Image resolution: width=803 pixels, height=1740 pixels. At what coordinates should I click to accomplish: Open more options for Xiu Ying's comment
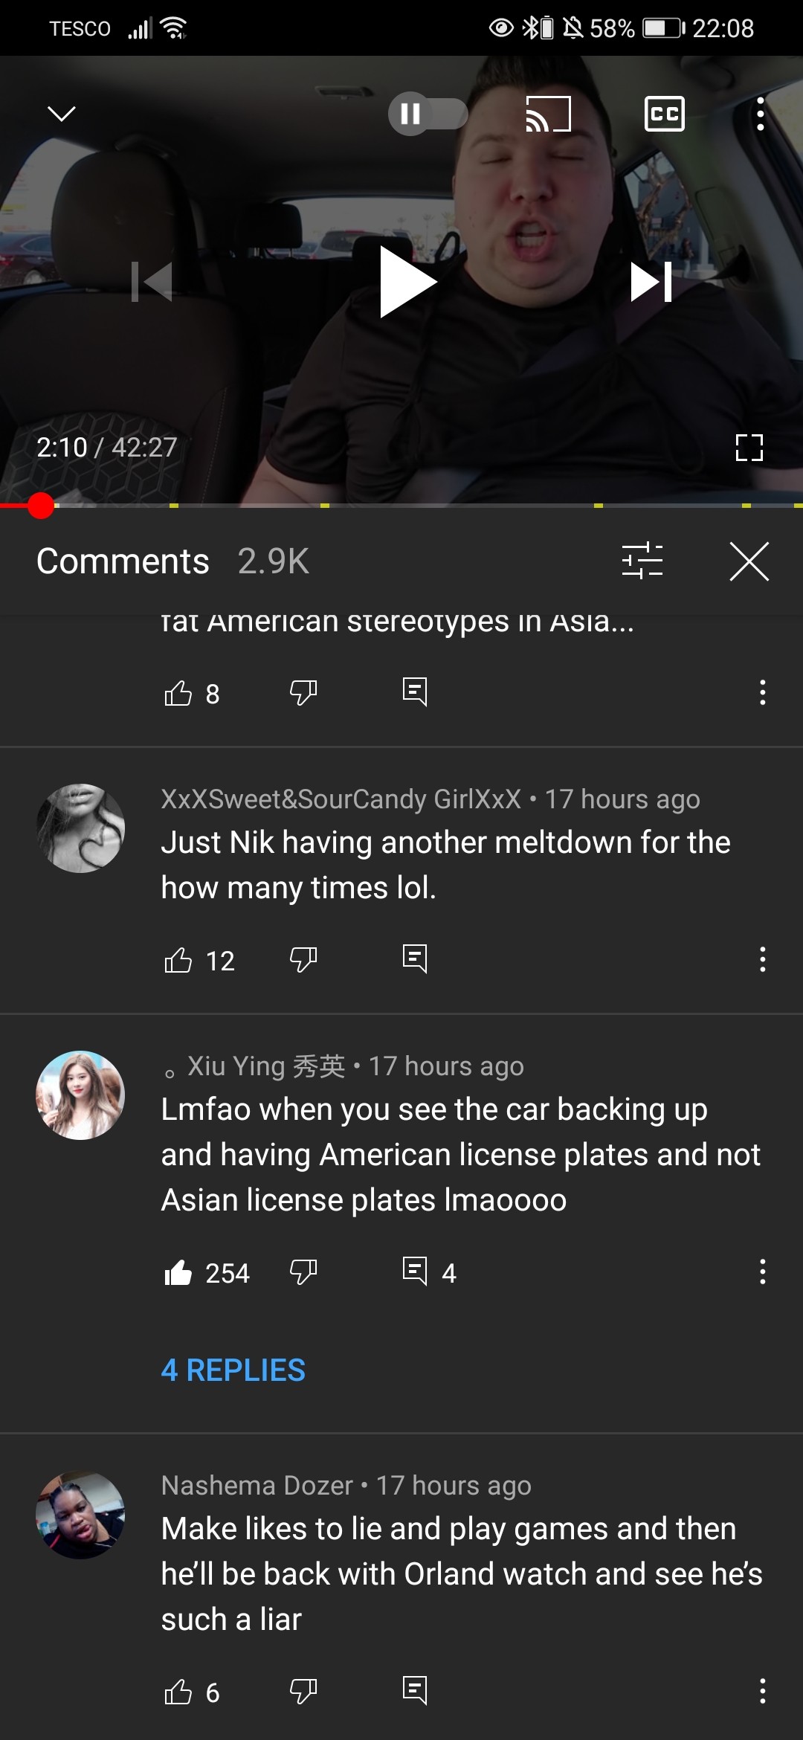pyautogui.click(x=762, y=1272)
